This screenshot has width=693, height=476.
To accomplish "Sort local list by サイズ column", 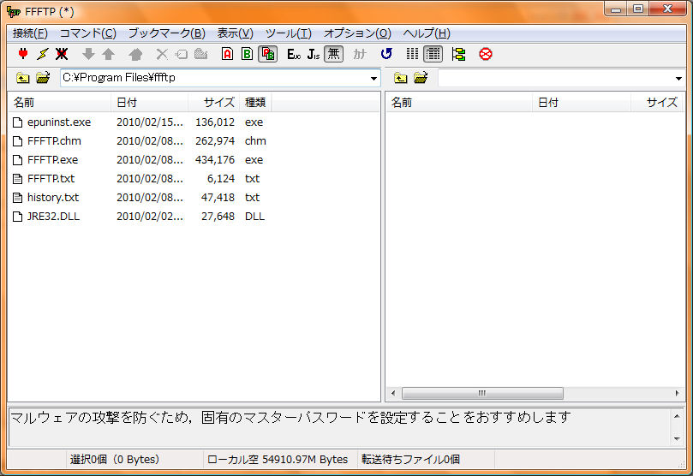I will [214, 103].
